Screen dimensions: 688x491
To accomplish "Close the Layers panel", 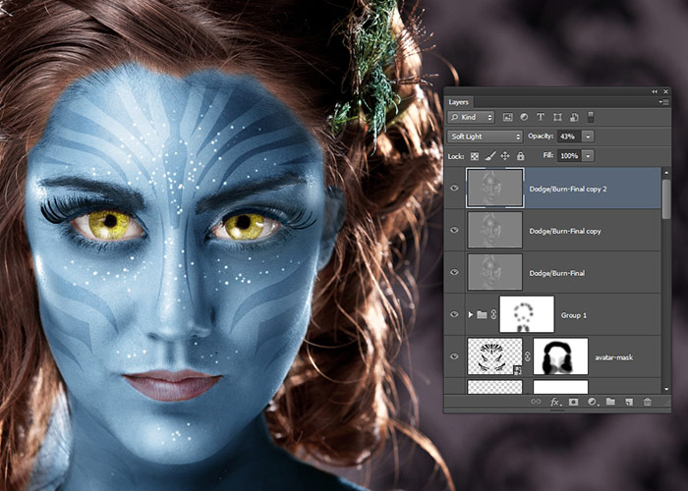I will pos(665,91).
